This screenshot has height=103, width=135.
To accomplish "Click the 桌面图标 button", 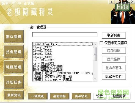I will pos(59,96).
